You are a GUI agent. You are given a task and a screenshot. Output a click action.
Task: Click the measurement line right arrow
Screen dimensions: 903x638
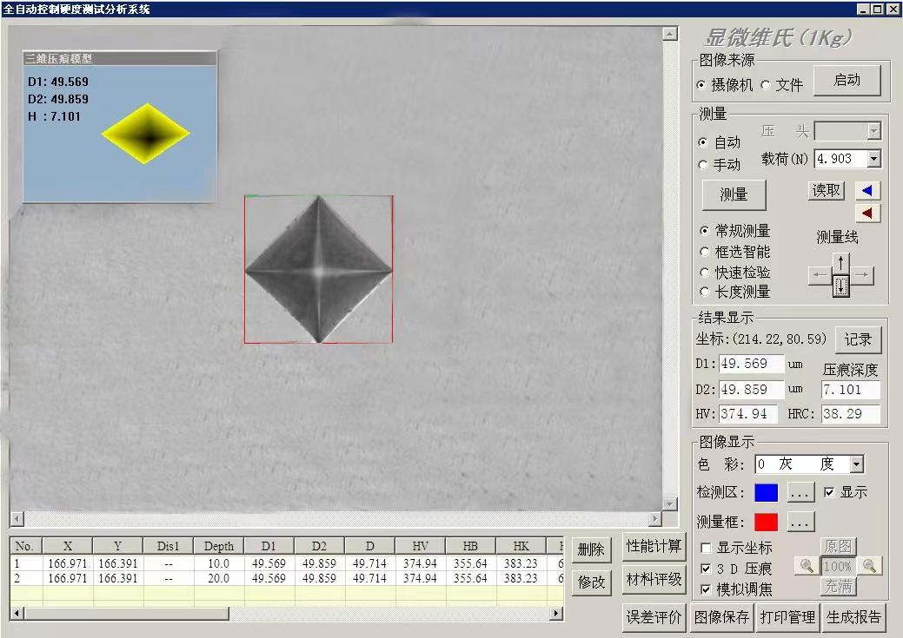(x=862, y=276)
